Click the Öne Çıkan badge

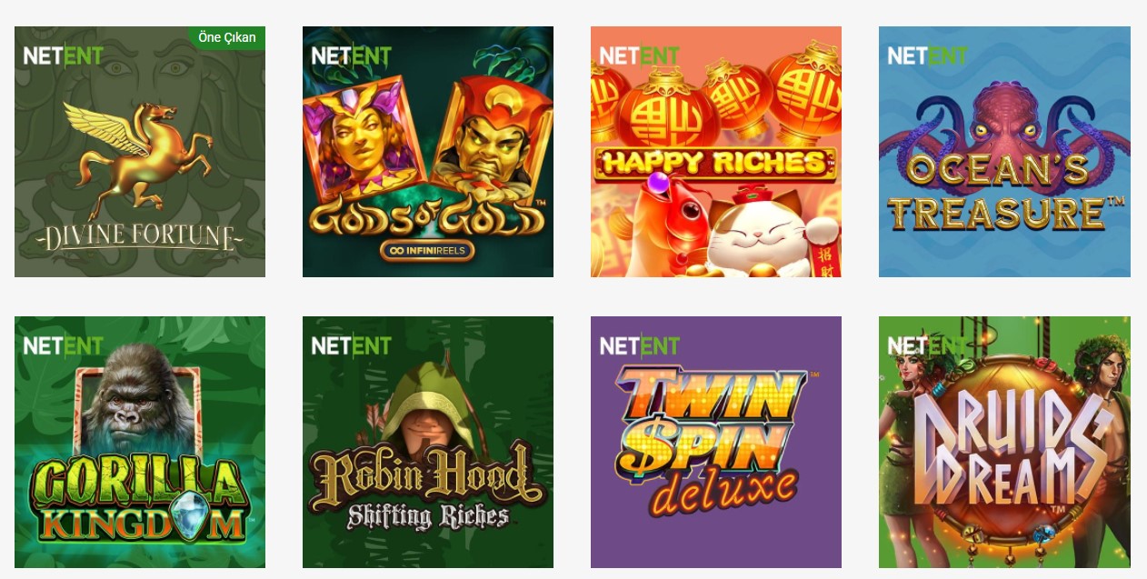227,37
